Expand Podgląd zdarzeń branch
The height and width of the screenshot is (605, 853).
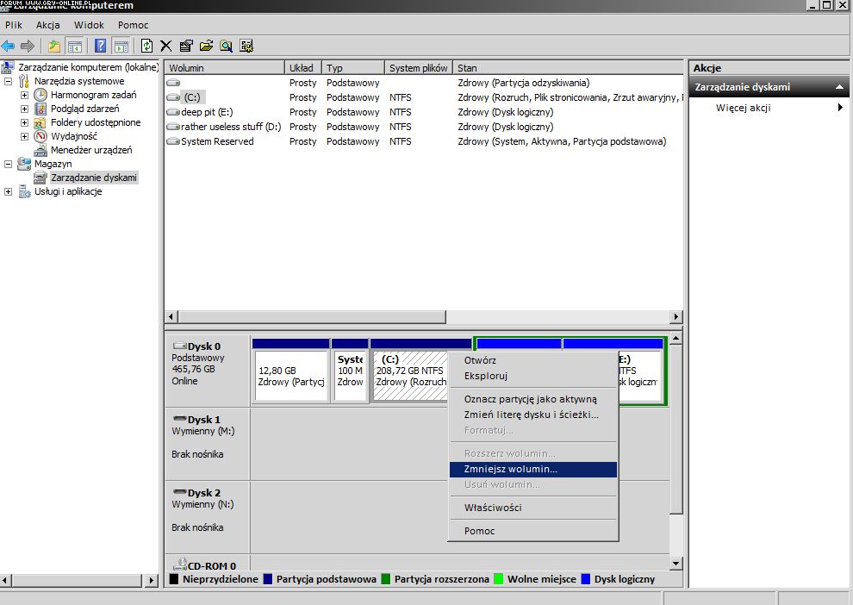click(x=24, y=109)
